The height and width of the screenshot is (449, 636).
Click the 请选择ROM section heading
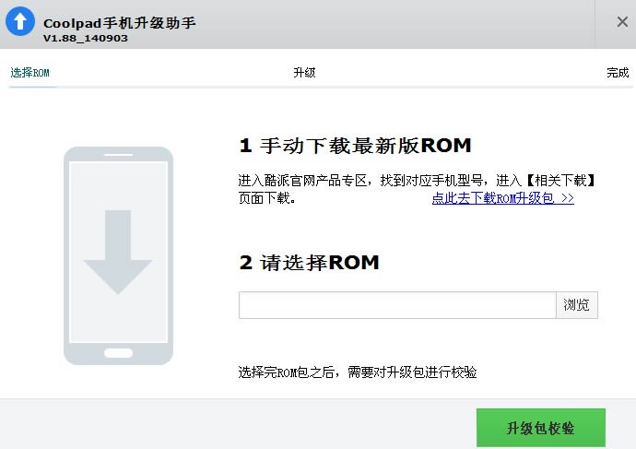(x=309, y=263)
